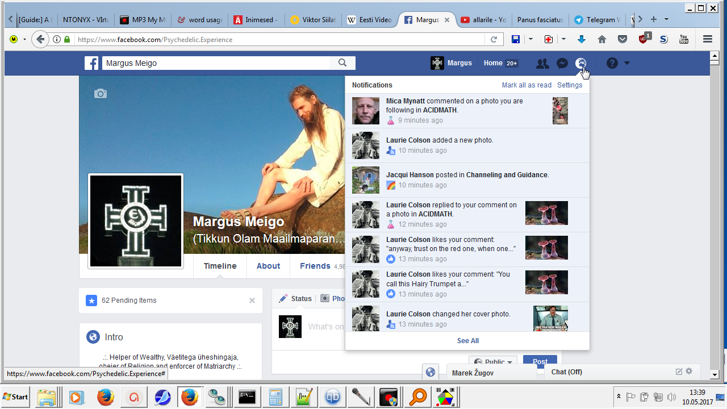Switch to the Viktor Siilat tab
The image size is (727, 409).
tap(314, 19)
